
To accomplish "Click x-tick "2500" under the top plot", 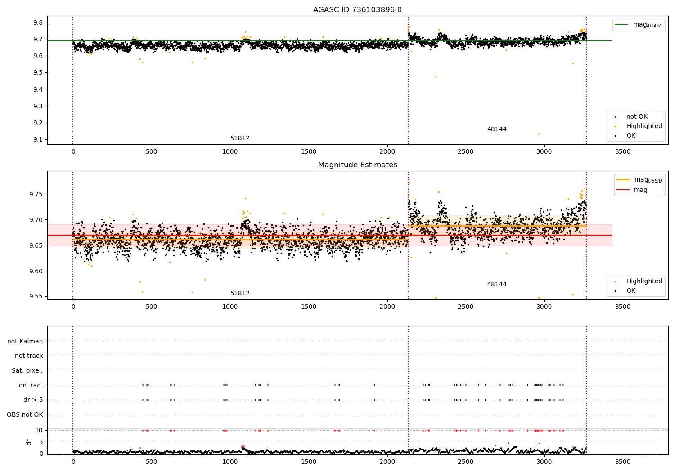I will [466, 152].
